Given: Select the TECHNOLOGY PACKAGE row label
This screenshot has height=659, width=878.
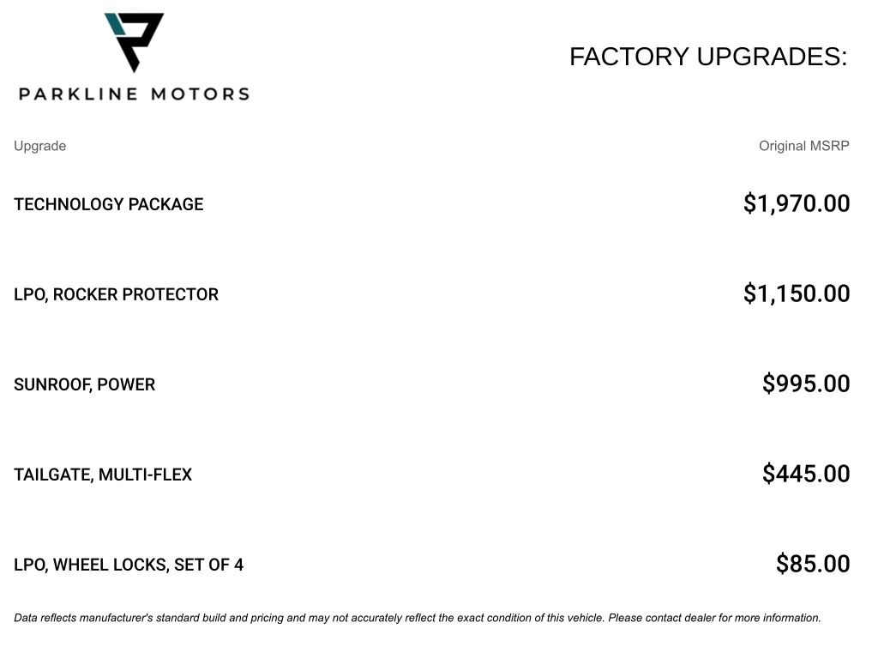Looking at the screenshot, I should [109, 204].
